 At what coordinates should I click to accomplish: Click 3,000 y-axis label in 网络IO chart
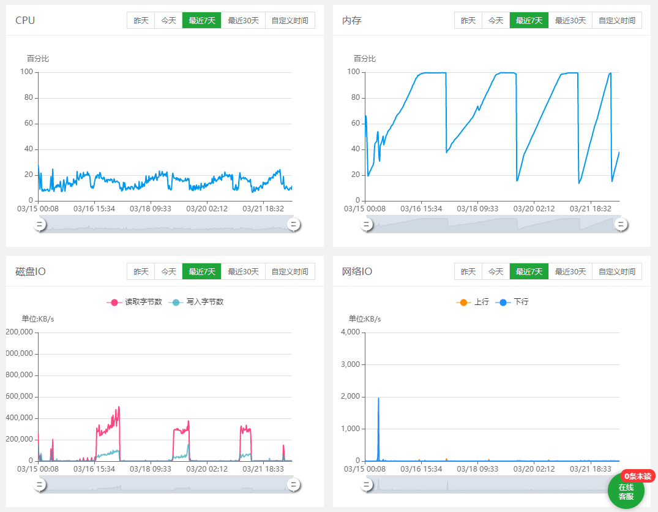coord(350,364)
